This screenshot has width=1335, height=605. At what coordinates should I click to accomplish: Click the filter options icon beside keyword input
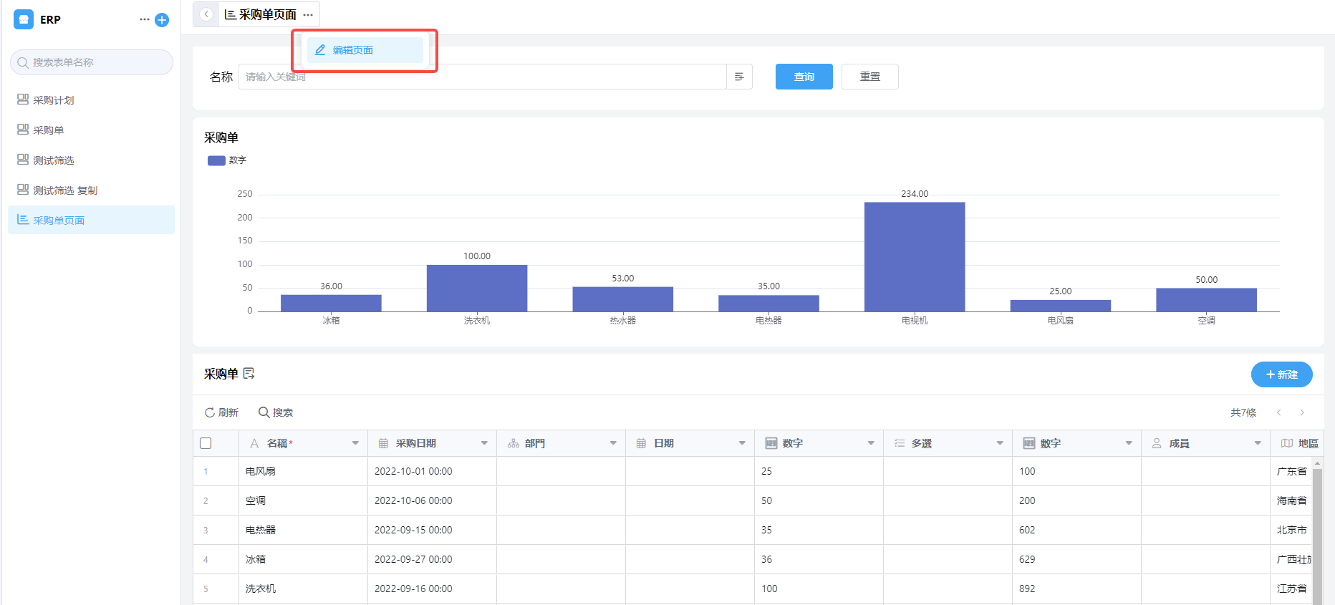739,77
